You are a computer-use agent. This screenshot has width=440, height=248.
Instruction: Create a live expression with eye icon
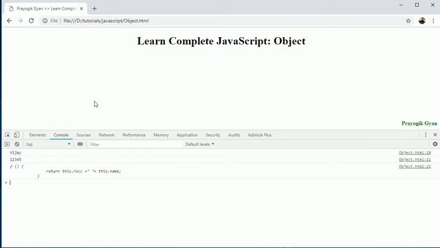tap(80, 144)
